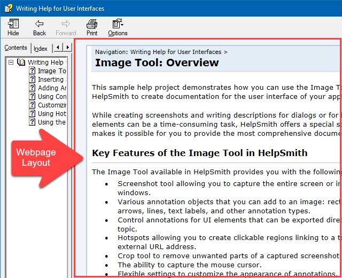The width and height of the screenshot is (342, 278).
Task: Open the Image To topic in the tree
Action: [x=52, y=71]
